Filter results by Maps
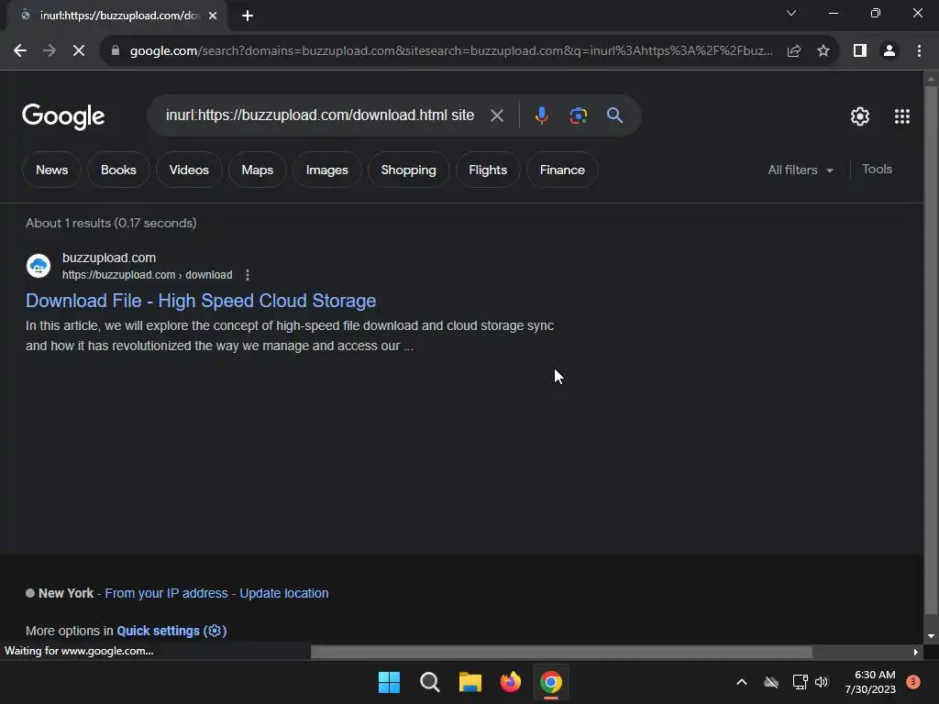This screenshot has height=704, width=939. tap(258, 170)
